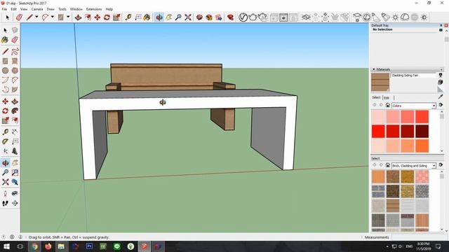Click the home icon beside Colors dropdown

pyautogui.click(x=388, y=105)
